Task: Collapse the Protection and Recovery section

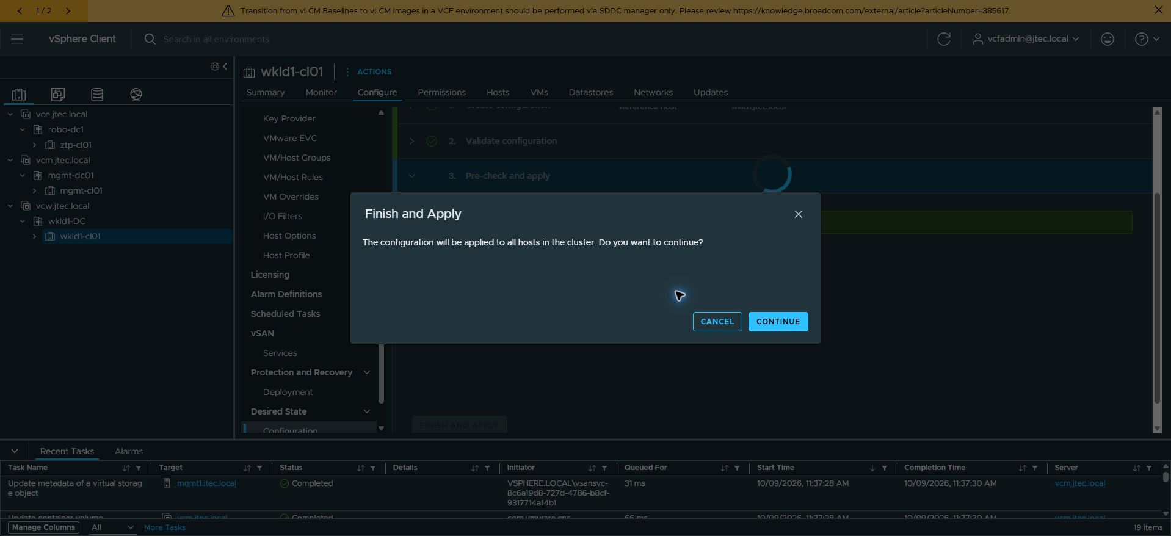Action: pos(367,372)
